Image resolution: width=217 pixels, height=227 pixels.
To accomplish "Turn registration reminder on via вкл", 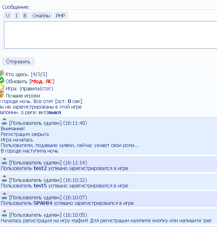I will point(43,113).
